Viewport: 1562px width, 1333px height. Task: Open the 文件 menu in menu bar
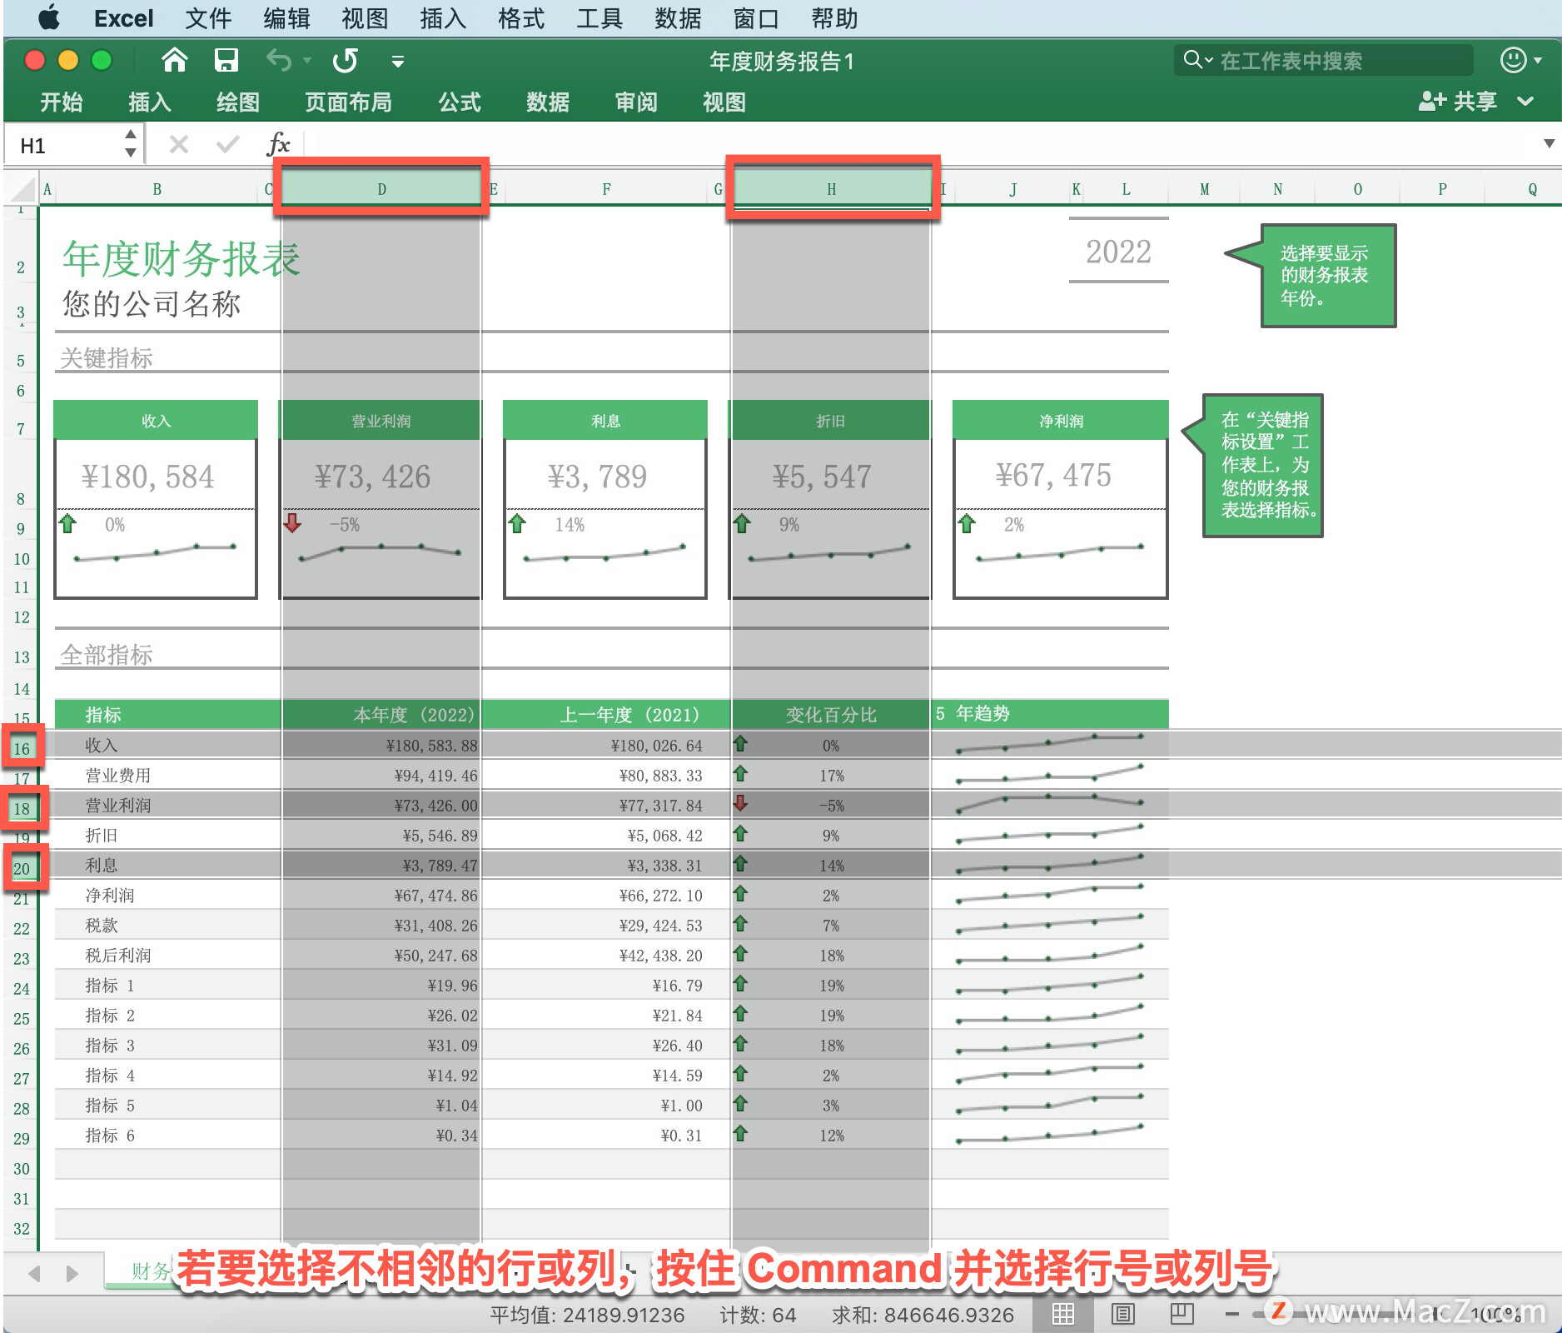point(208,17)
